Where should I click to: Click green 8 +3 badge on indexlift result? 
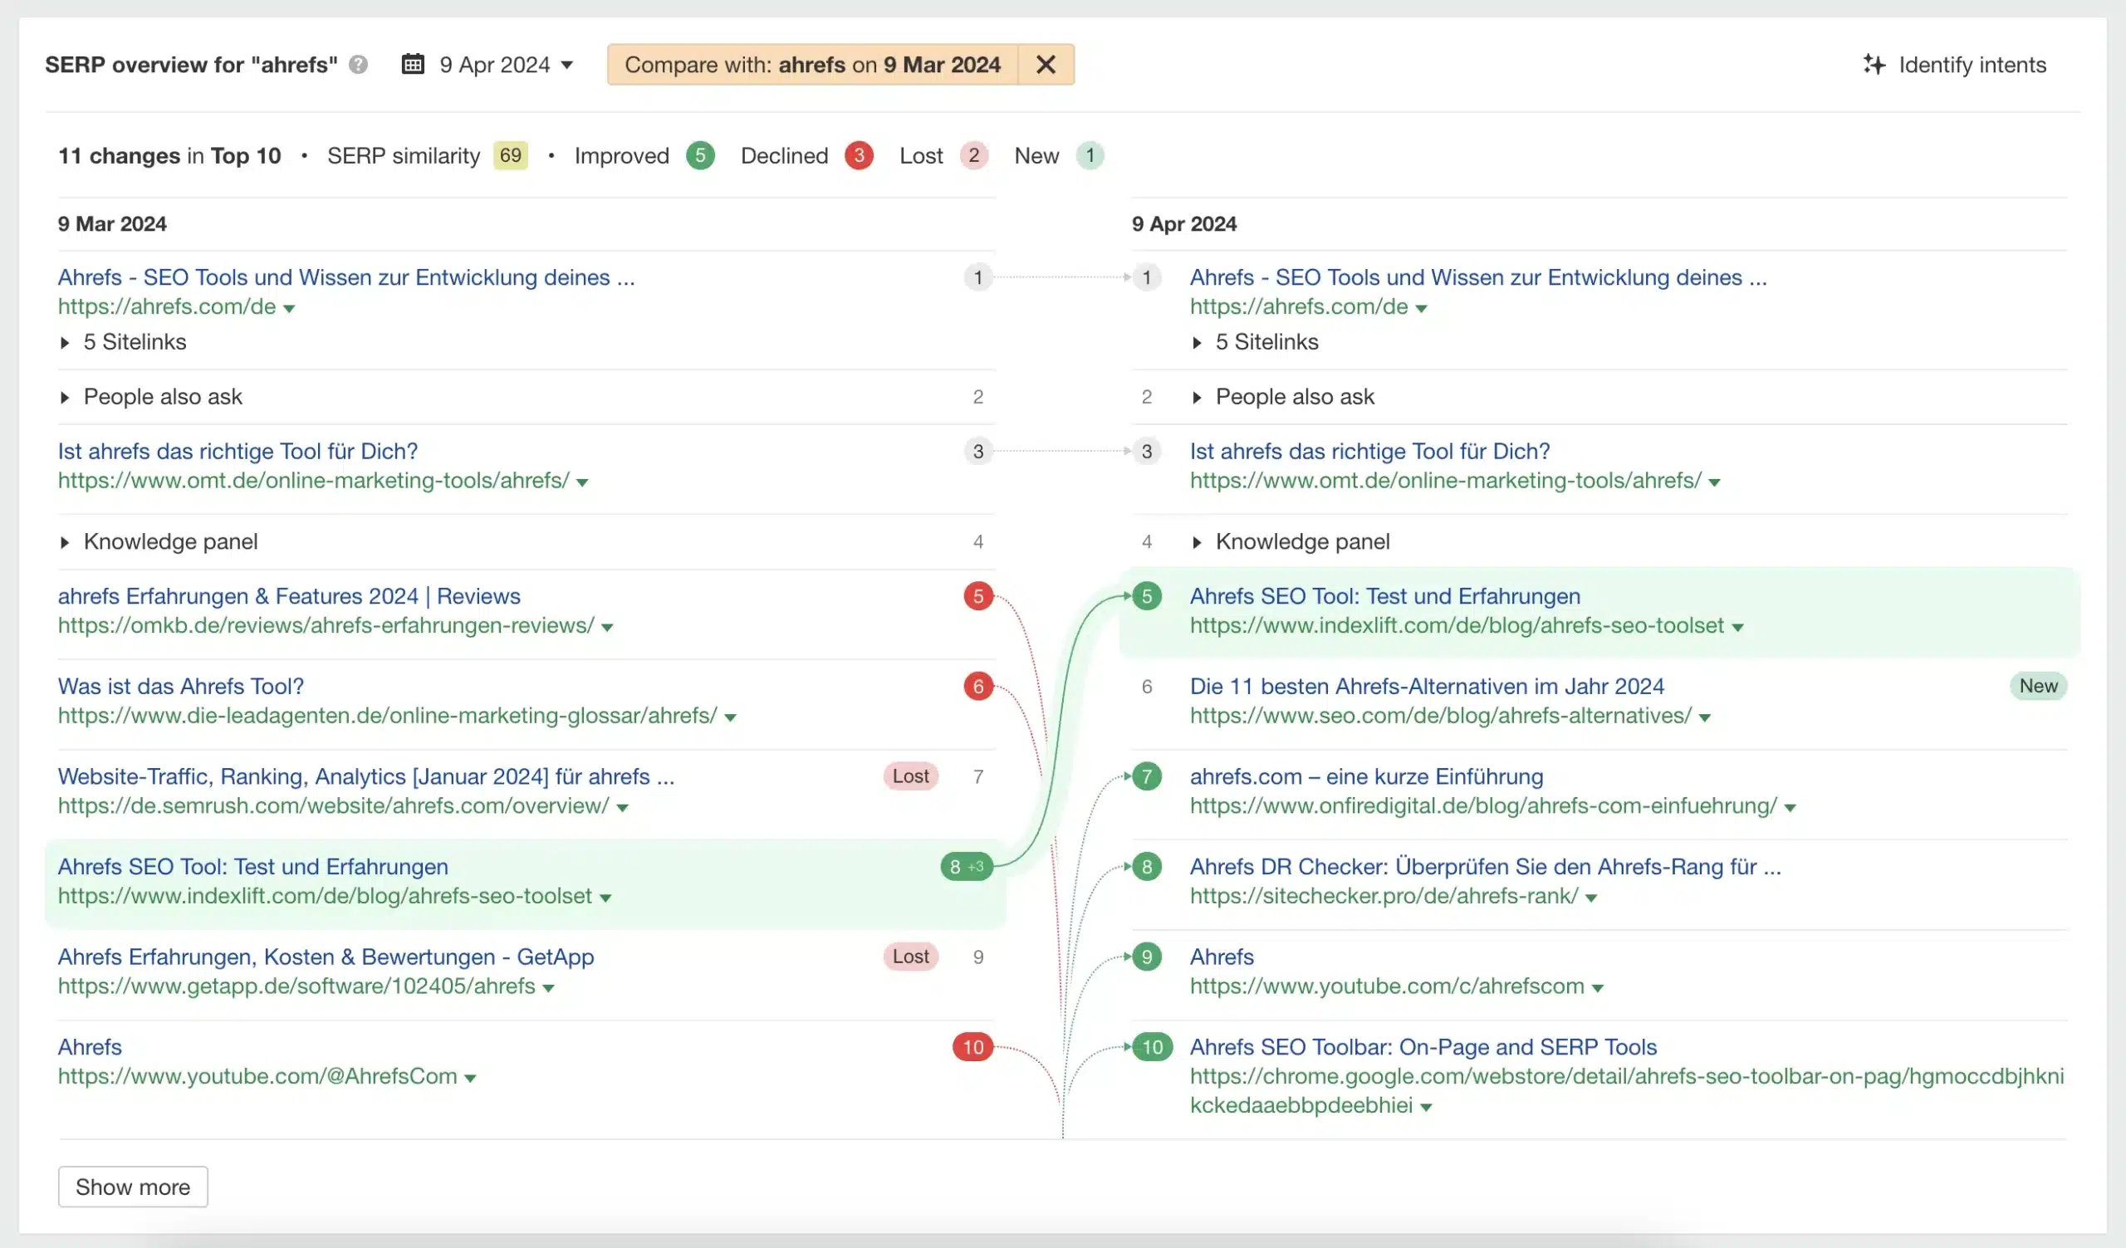[967, 866]
